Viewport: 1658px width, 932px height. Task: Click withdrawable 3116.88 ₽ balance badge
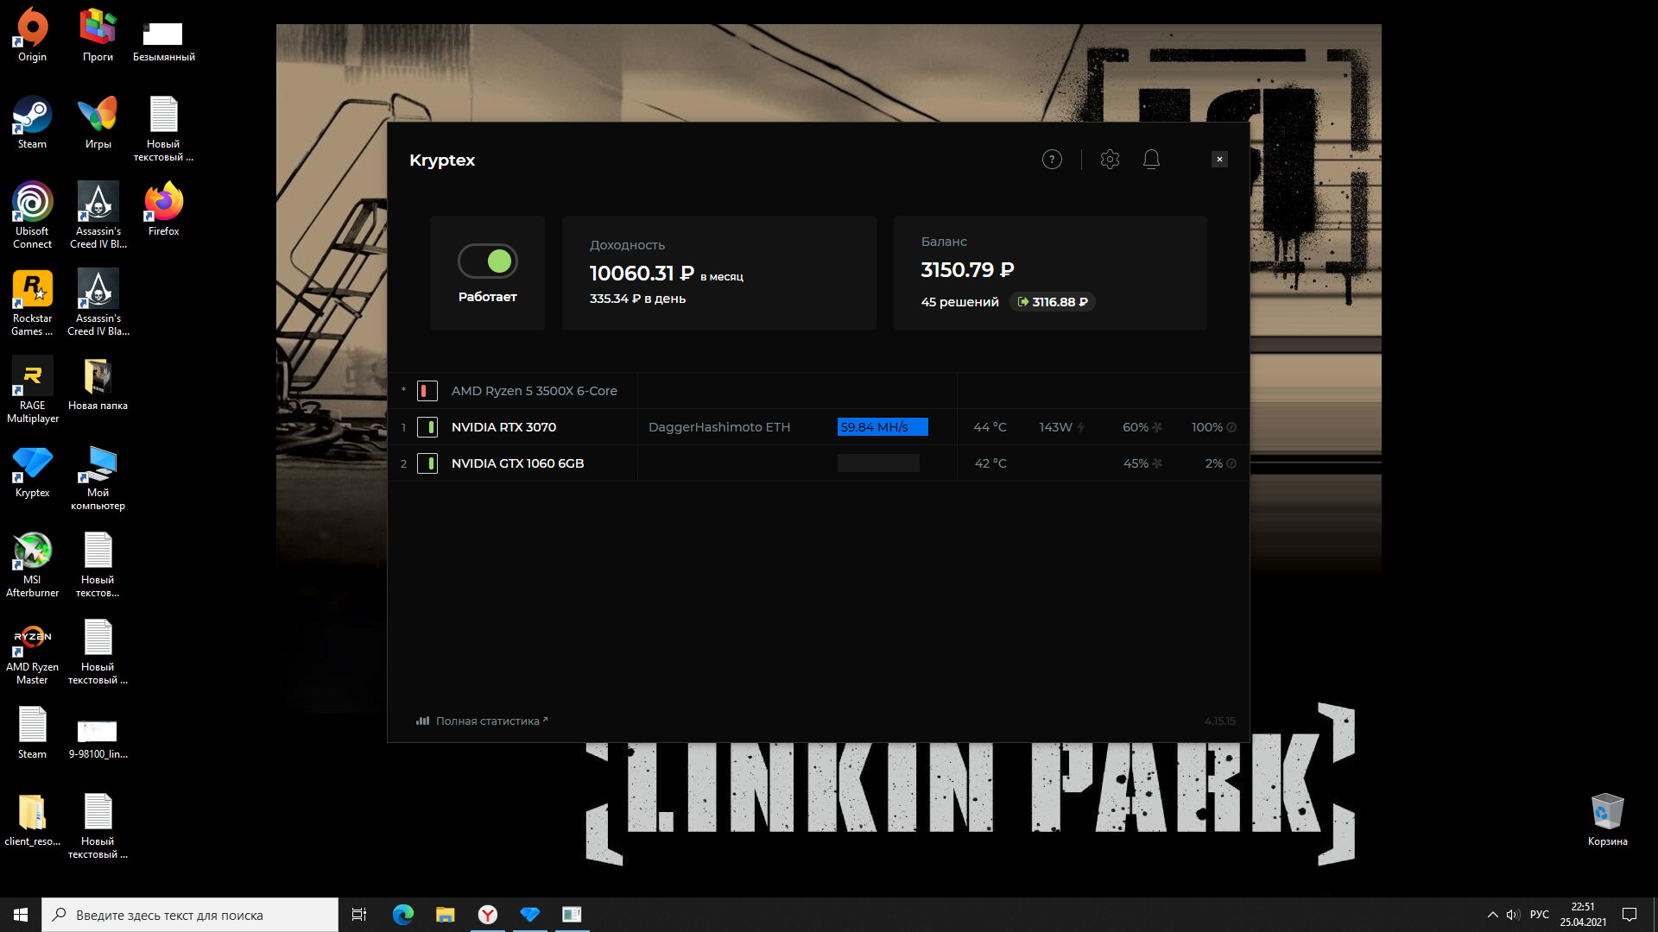1053,302
